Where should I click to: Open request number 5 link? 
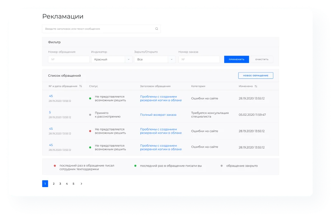50,113
